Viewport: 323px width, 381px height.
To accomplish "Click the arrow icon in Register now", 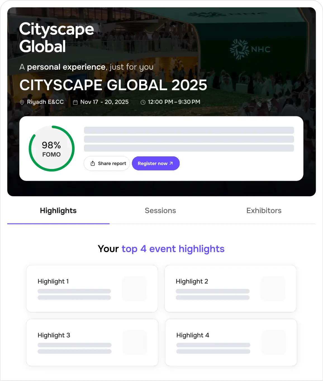I will click(x=171, y=163).
